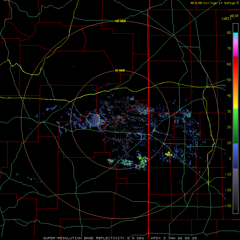Screen dimensions: 240x240
Task: Click the 'NEXLAB-College of DuPage' credit text
Action: point(213,3)
